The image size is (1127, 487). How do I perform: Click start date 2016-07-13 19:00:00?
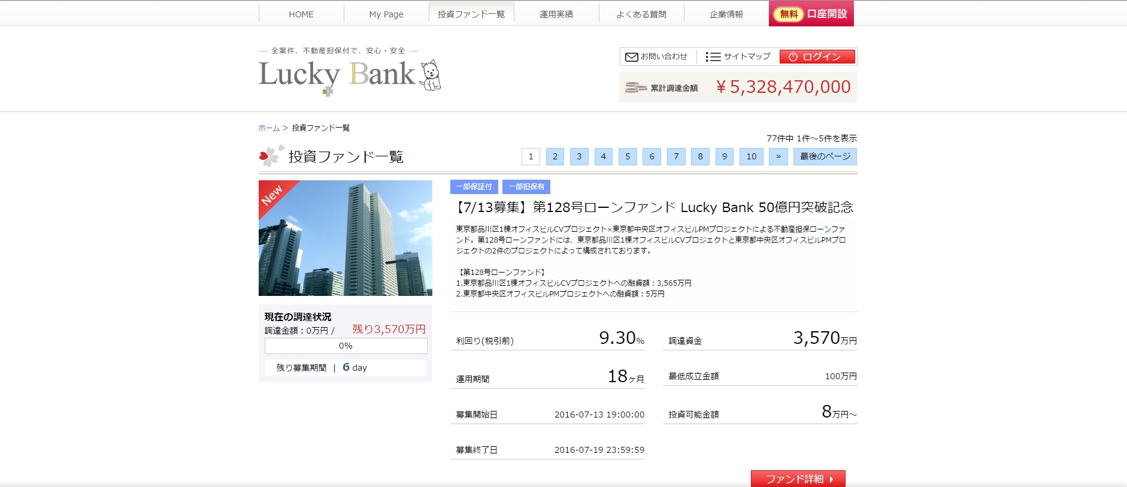(x=599, y=415)
